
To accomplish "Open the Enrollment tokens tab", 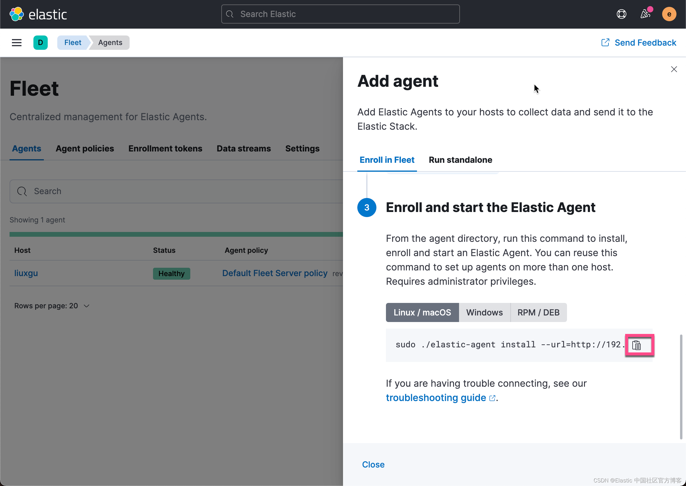I will [165, 148].
